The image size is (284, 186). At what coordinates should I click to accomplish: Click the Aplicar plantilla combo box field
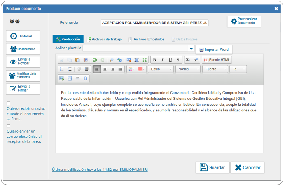tap(136, 49)
